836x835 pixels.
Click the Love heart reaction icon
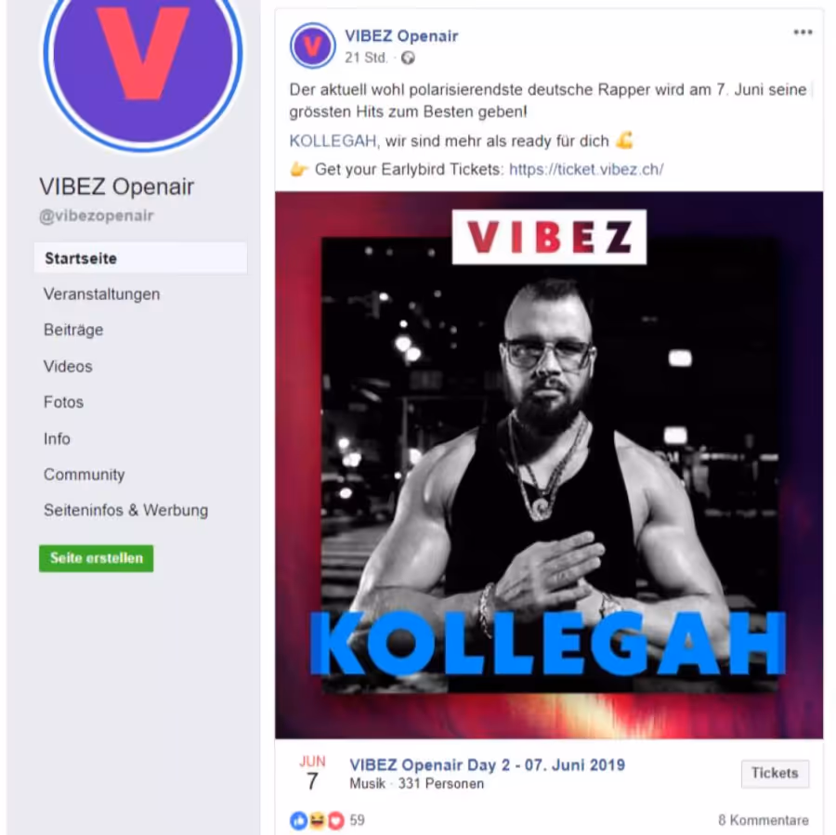click(336, 821)
